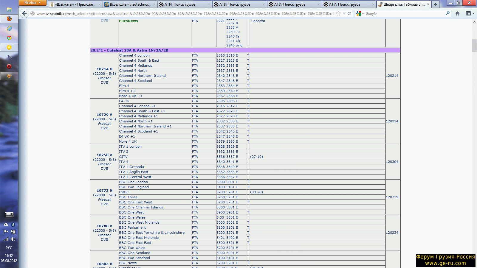Open the Bluetooth tray icon
This screenshot has height=268, width=477.
click(x=13, y=225)
